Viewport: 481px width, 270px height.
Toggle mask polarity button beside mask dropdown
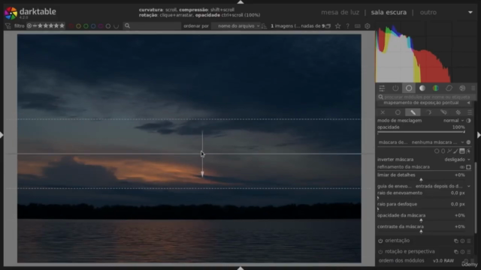468,142
